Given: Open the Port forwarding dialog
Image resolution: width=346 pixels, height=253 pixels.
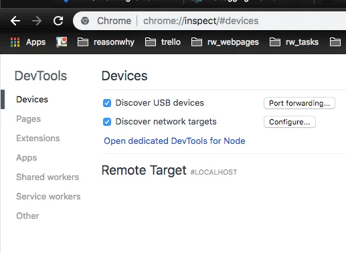Looking at the screenshot, I should pos(299,103).
